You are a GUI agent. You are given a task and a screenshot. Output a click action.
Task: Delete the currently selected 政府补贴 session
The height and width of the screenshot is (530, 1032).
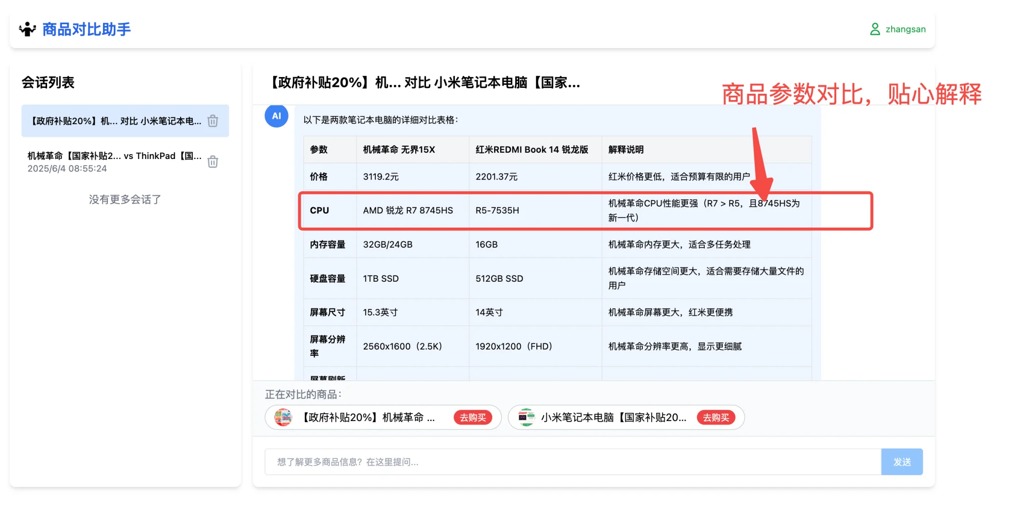tap(213, 121)
